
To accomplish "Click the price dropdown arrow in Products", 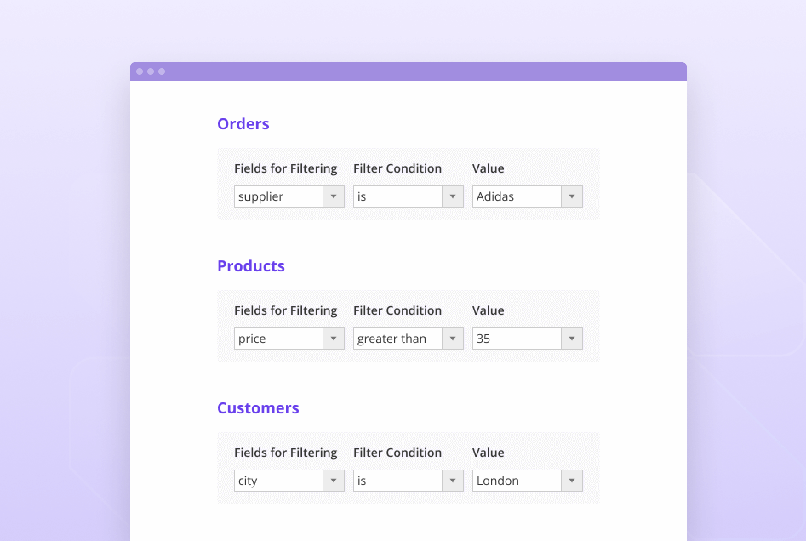I will [x=333, y=339].
